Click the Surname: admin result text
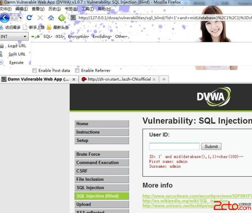Screen dimensions: 252x213 (165, 167)
